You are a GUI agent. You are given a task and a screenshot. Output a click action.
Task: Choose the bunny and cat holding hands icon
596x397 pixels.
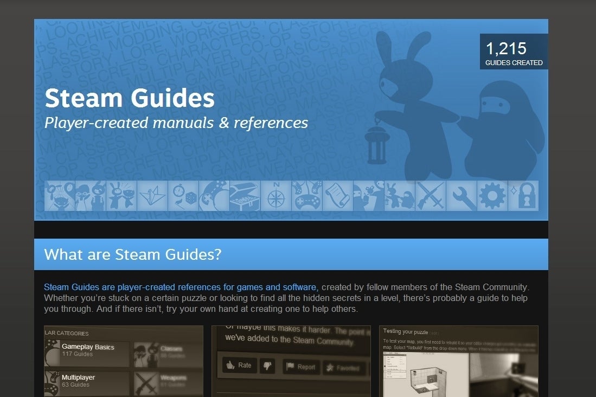point(121,195)
